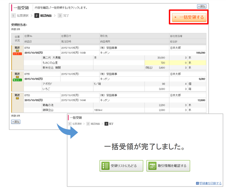Click the envelope icon on slip 8754
This screenshot has width=226, height=189.
(x=17, y=51)
